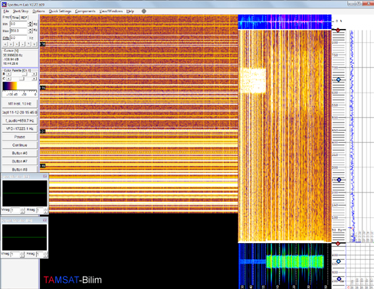Close the Input Monitor window
Screen dimensions: 374x289
45,177
